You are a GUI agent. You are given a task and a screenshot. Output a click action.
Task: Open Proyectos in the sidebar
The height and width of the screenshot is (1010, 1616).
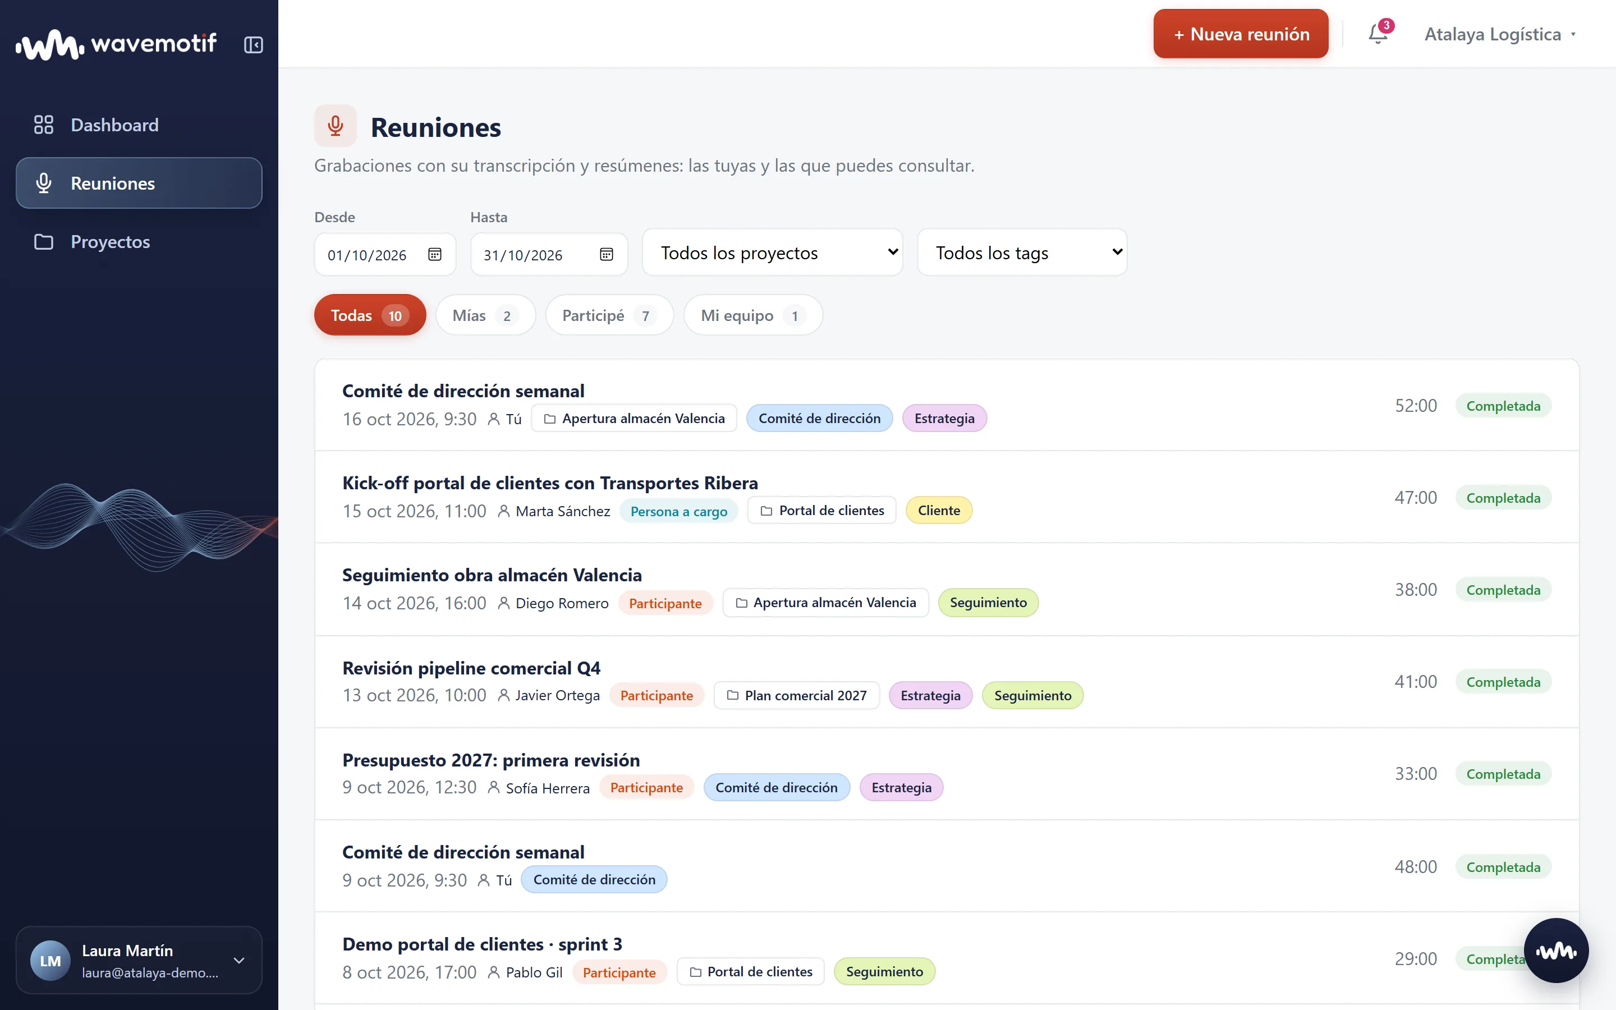[139, 242]
